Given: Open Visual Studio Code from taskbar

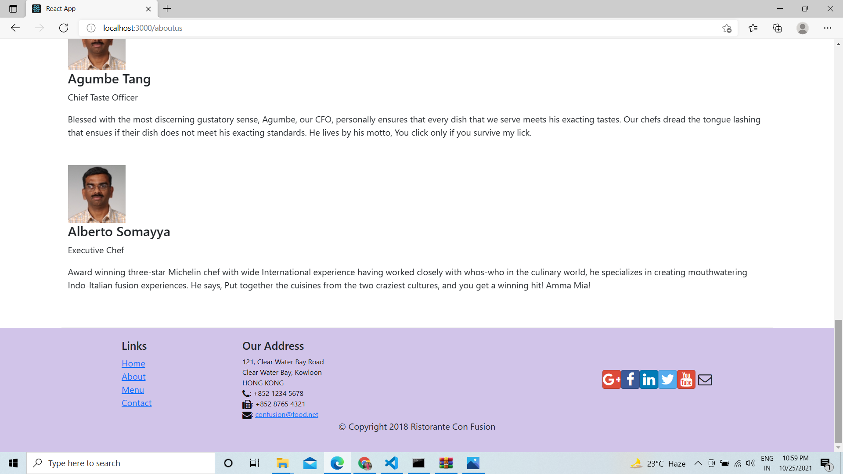Looking at the screenshot, I should coord(391,463).
